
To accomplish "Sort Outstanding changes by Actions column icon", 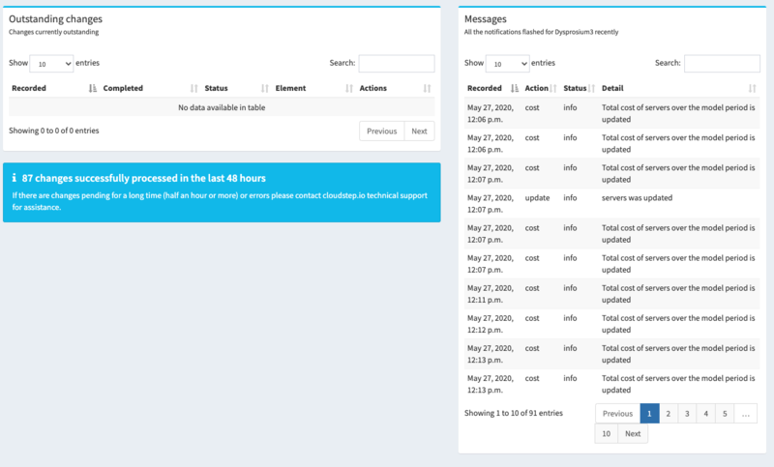I will 427,88.
